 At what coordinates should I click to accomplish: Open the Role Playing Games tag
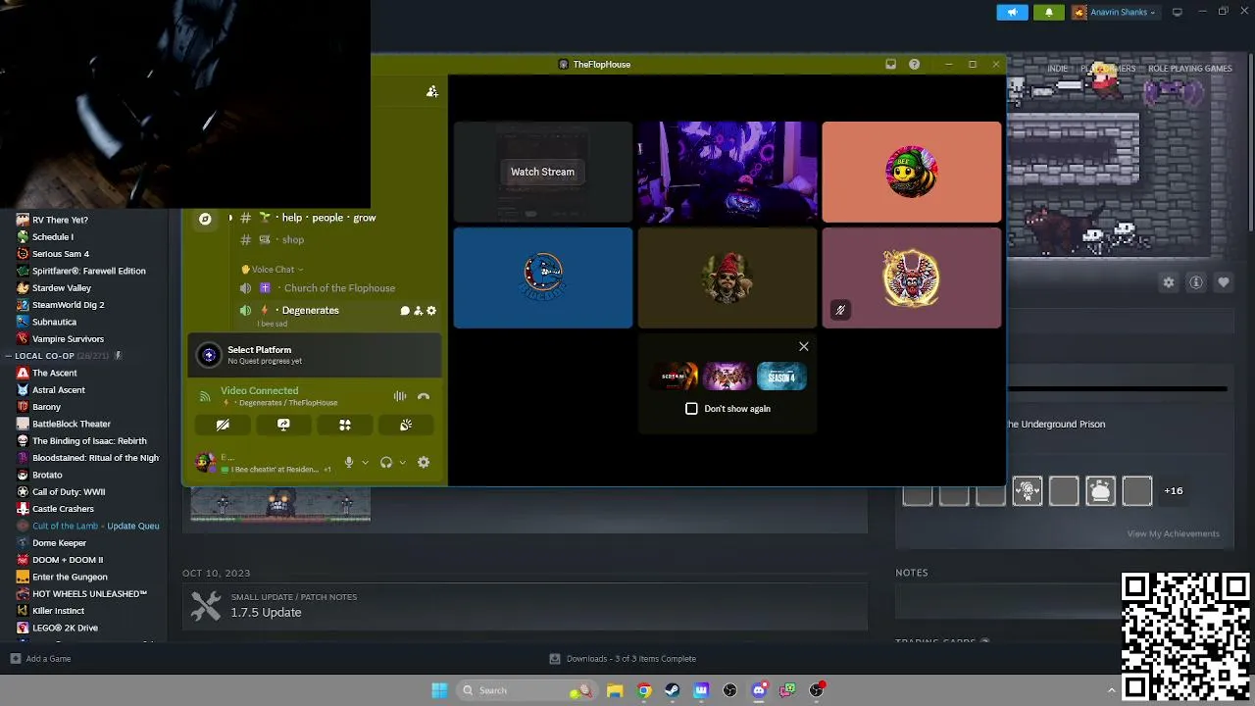tap(1189, 69)
